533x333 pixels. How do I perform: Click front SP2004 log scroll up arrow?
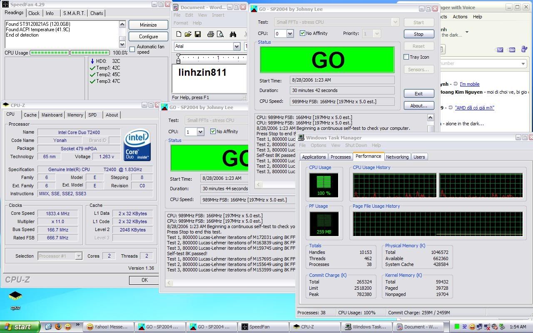(x=430, y=118)
